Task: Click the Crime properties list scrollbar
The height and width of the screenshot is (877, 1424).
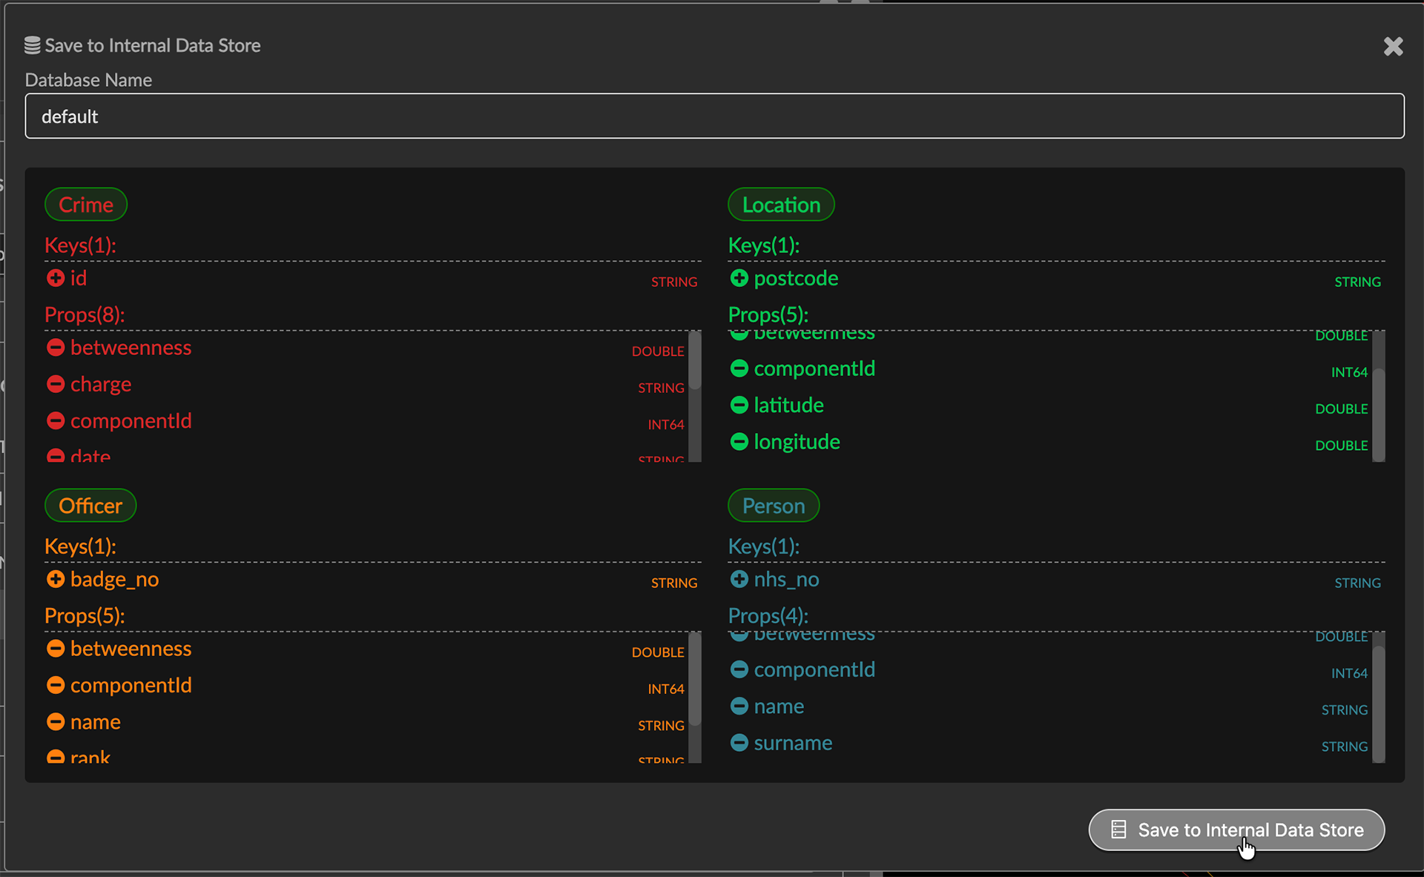Action: pyautogui.click(x=694, y=362)
